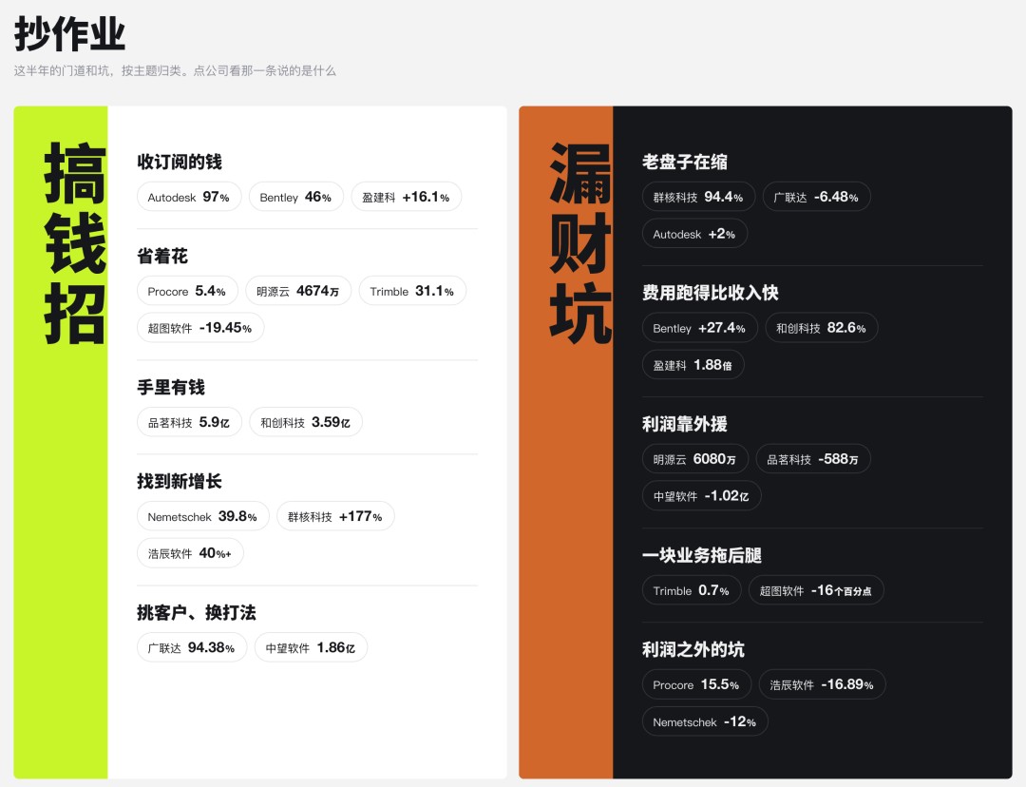Open the 和创科技 82.6% chip
Screen dimensions: 1026x787
822,328
